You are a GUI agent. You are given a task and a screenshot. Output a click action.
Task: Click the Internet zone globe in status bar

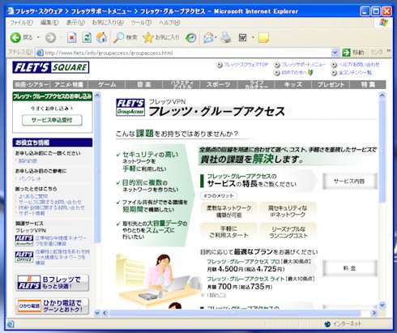[x=327, y=323]
